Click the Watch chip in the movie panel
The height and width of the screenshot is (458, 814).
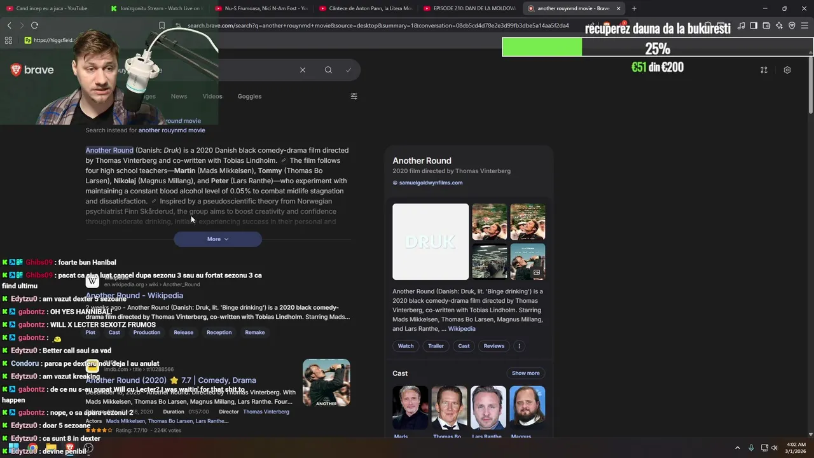(x=406, y=346)
